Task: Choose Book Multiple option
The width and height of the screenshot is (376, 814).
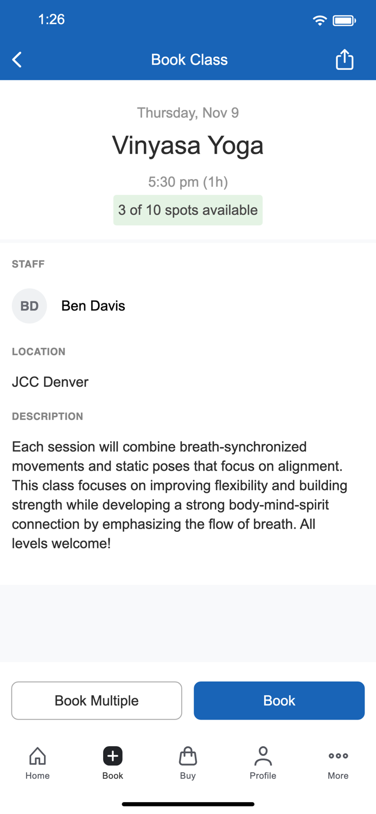Action: (97, 700)
